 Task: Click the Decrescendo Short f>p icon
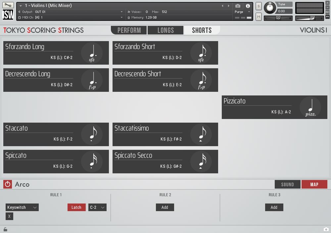201,80
